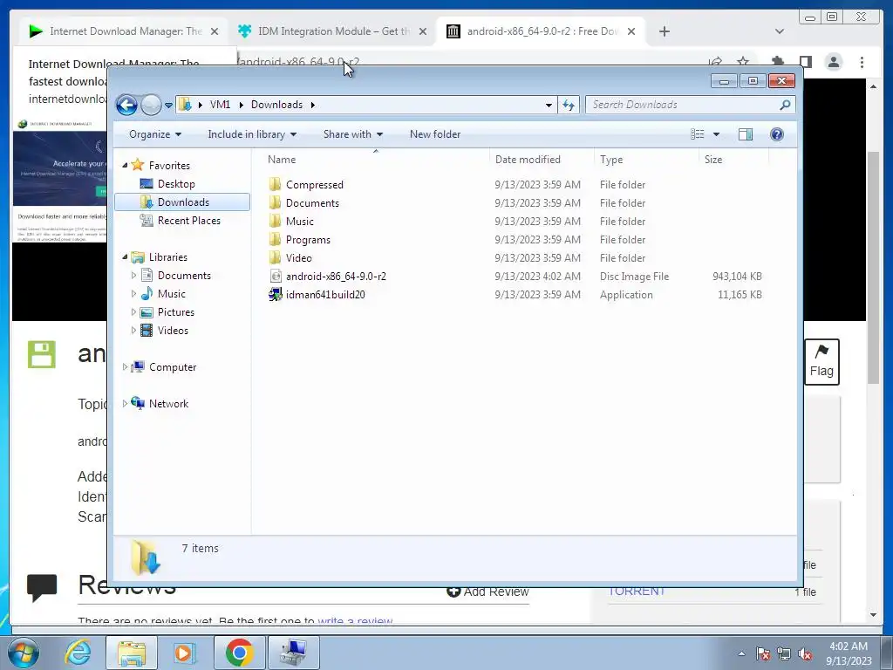Screen dimensions: 893x670
Task: Collapse the Favorites group
Action: (x=125, y=165)
